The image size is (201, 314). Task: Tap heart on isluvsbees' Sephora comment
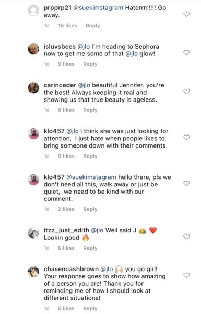[x=186, y=52]
